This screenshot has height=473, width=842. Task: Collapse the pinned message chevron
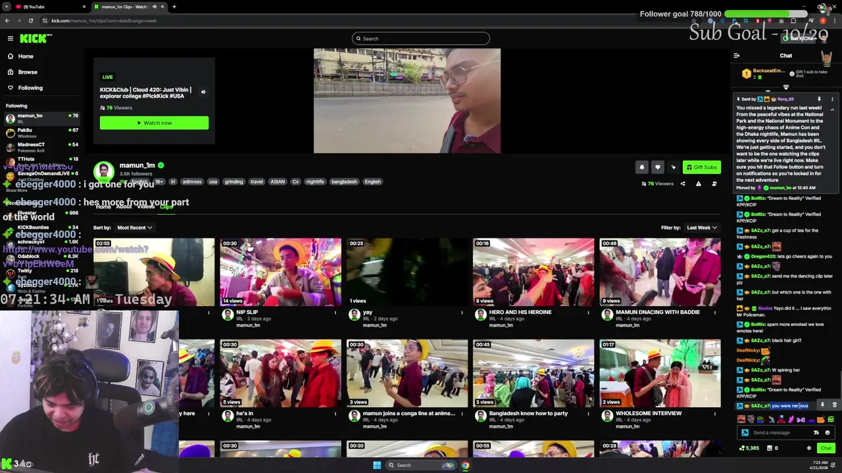click(x=832, y=110)
